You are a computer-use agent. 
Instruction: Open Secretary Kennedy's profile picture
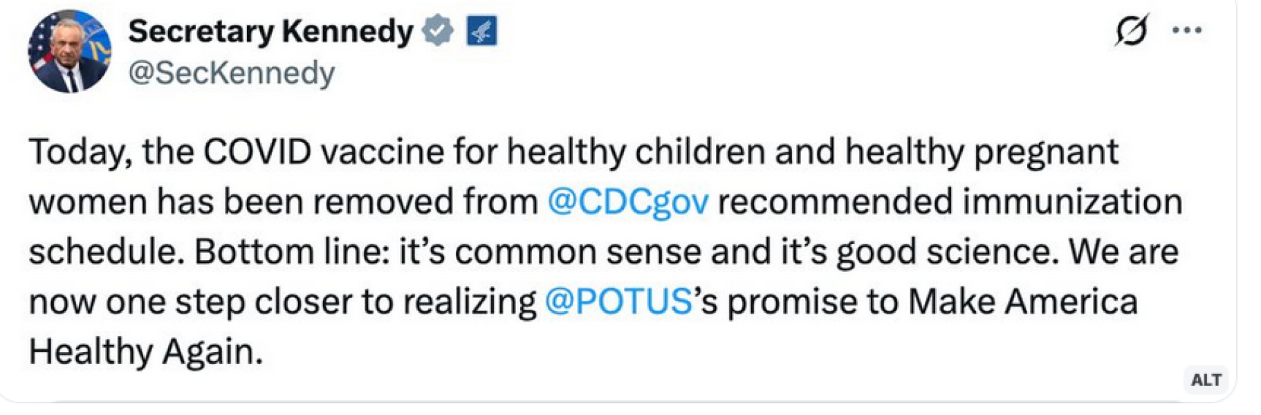(x=69, y=53)
